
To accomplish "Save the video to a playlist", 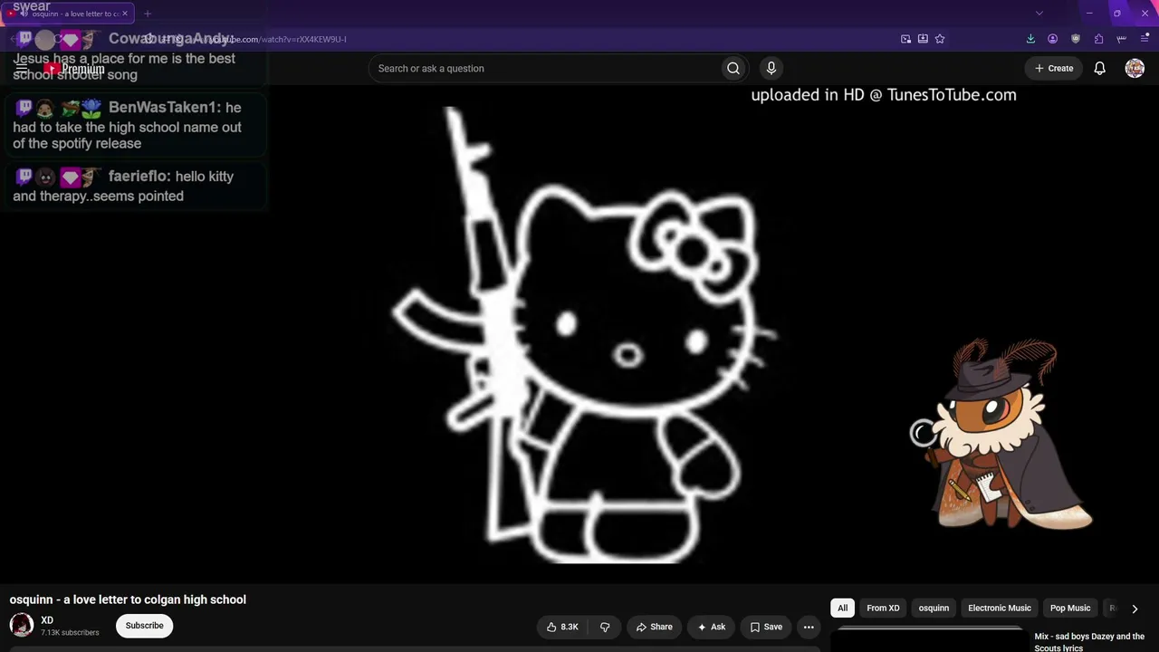I will click(x=766, y=627).
